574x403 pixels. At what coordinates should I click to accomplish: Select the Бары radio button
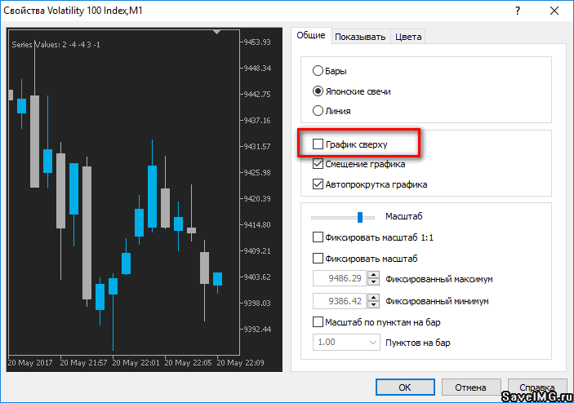pos(318,71)
